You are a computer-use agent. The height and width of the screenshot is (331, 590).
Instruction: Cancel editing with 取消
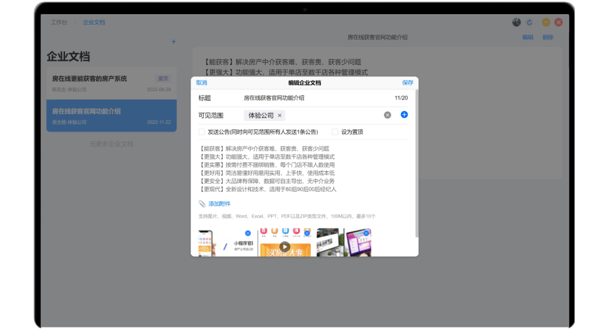[x=201, y=83]
